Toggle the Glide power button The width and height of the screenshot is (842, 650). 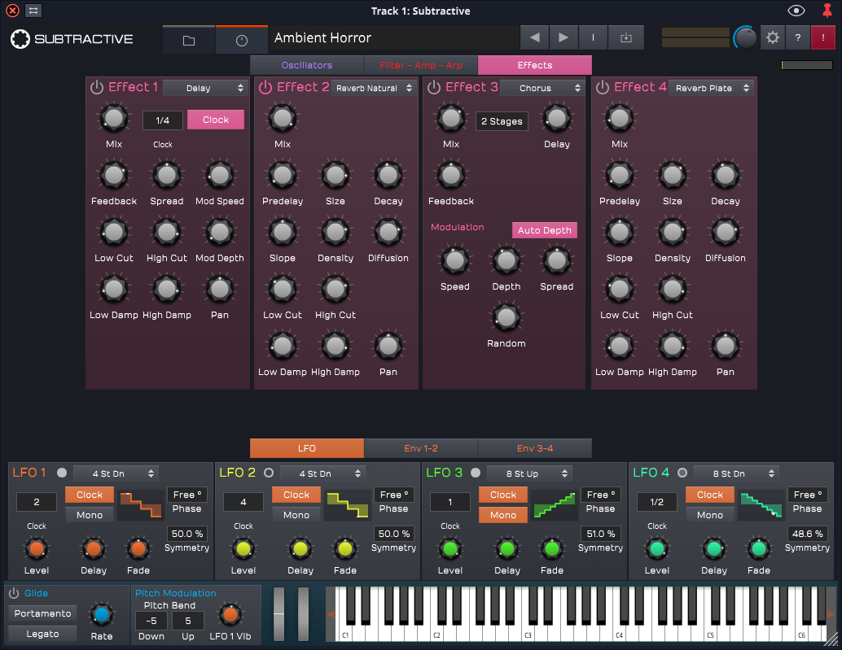click(14, 593)
